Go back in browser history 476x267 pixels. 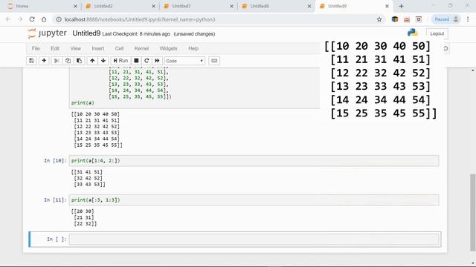pos(8,19)
